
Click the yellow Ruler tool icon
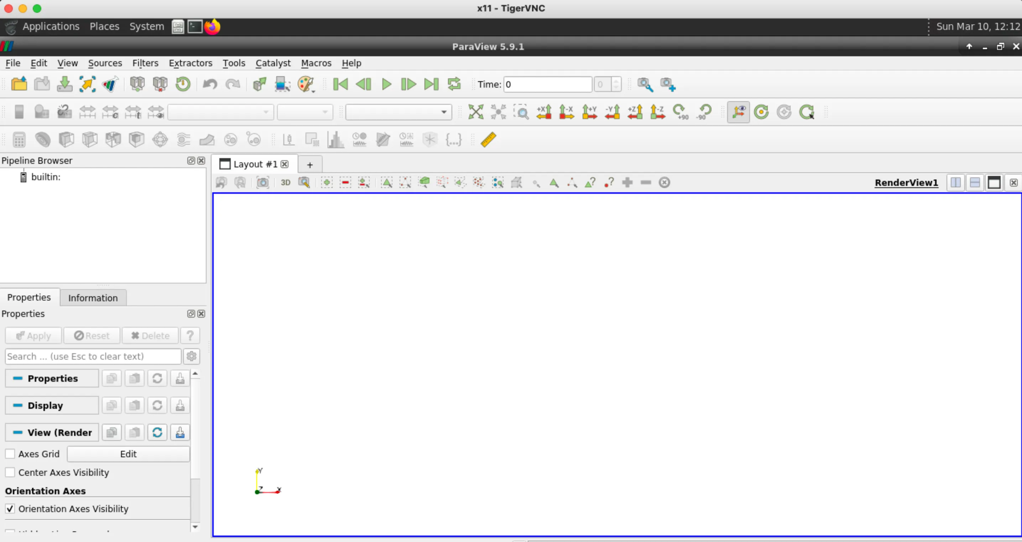pyautogui.click(x=488, y=140)
